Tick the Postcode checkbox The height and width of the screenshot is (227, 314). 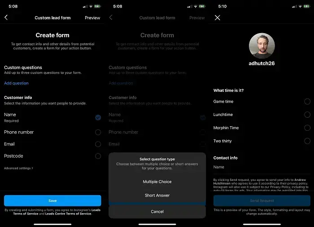98,156
